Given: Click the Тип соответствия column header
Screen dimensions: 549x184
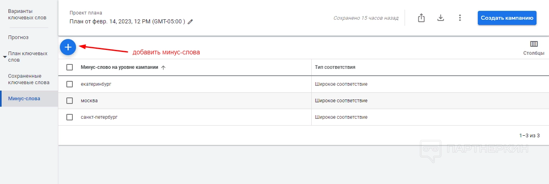Looking at the screenshot, I should pyautogui.click(x=335, y=67).
